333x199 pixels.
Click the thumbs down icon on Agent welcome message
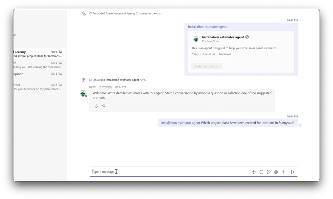pos(104,106)
